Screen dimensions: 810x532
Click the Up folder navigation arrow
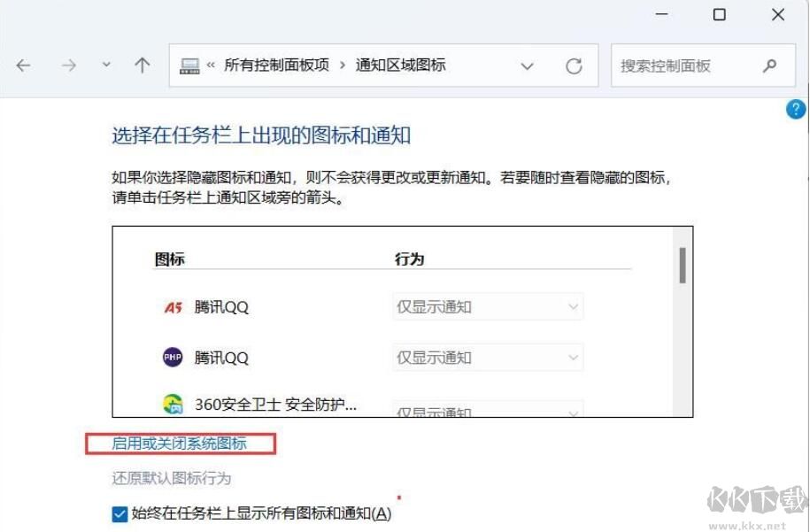click(x=142, y=64)
